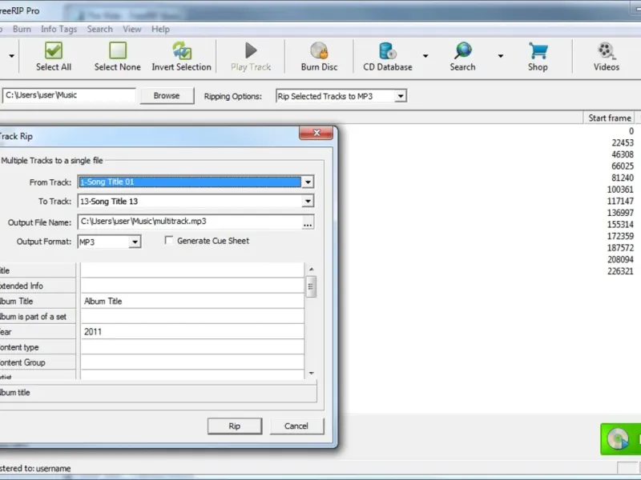641x480 pixels.
Task: Select the start frame value 187572
Action: point(620,248)
